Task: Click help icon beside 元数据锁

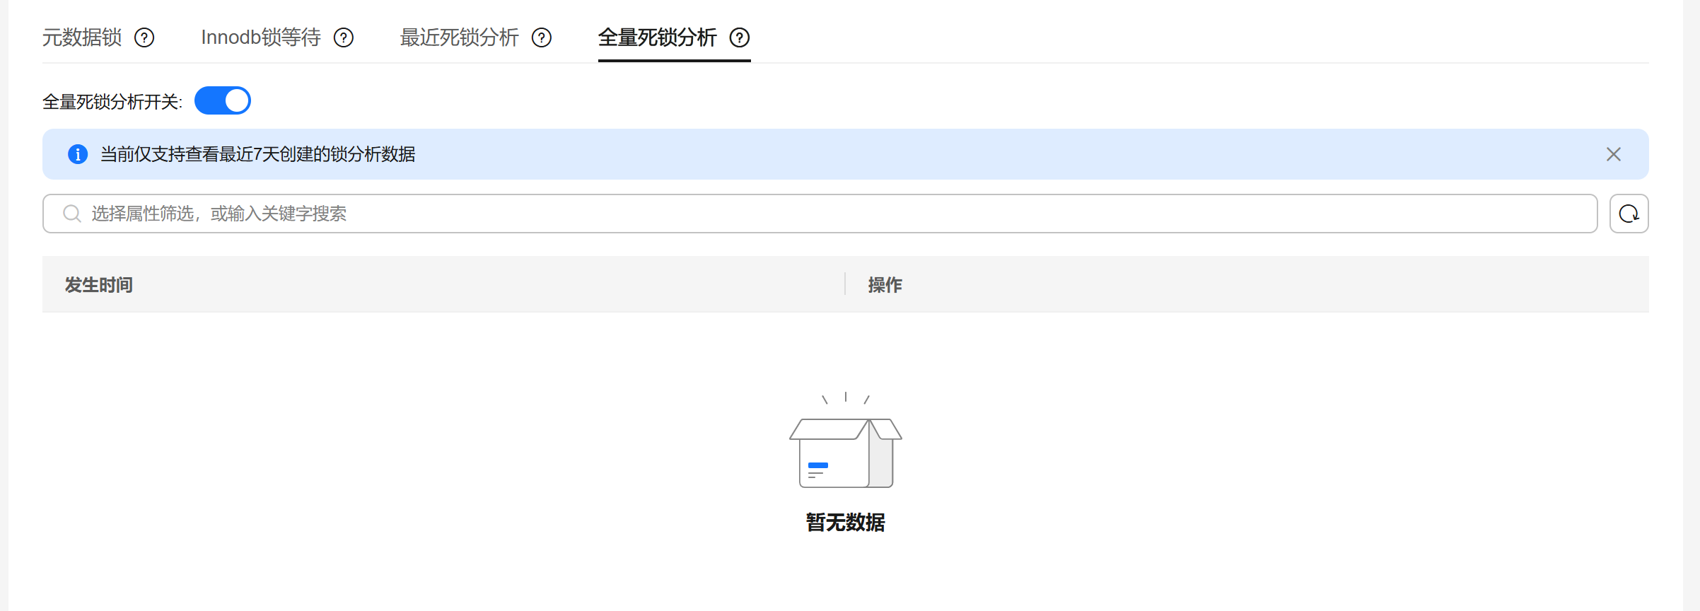Action: [x=144, y=37]
